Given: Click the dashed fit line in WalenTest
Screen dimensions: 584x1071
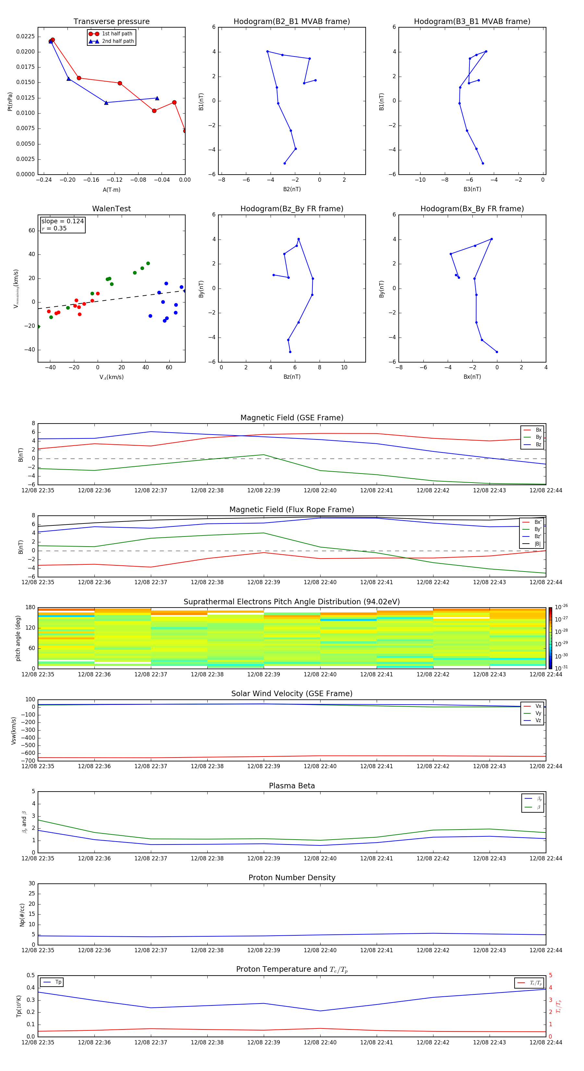Looking at the screenshot, I should [x=111, y=299].
